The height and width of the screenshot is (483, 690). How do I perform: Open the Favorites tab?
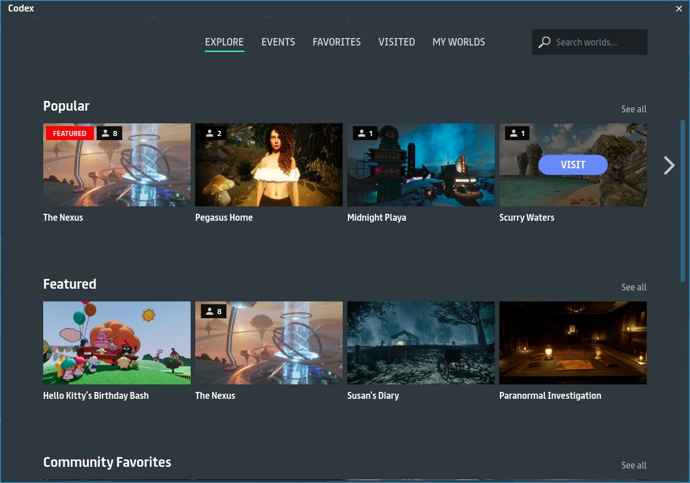[336, 42]
